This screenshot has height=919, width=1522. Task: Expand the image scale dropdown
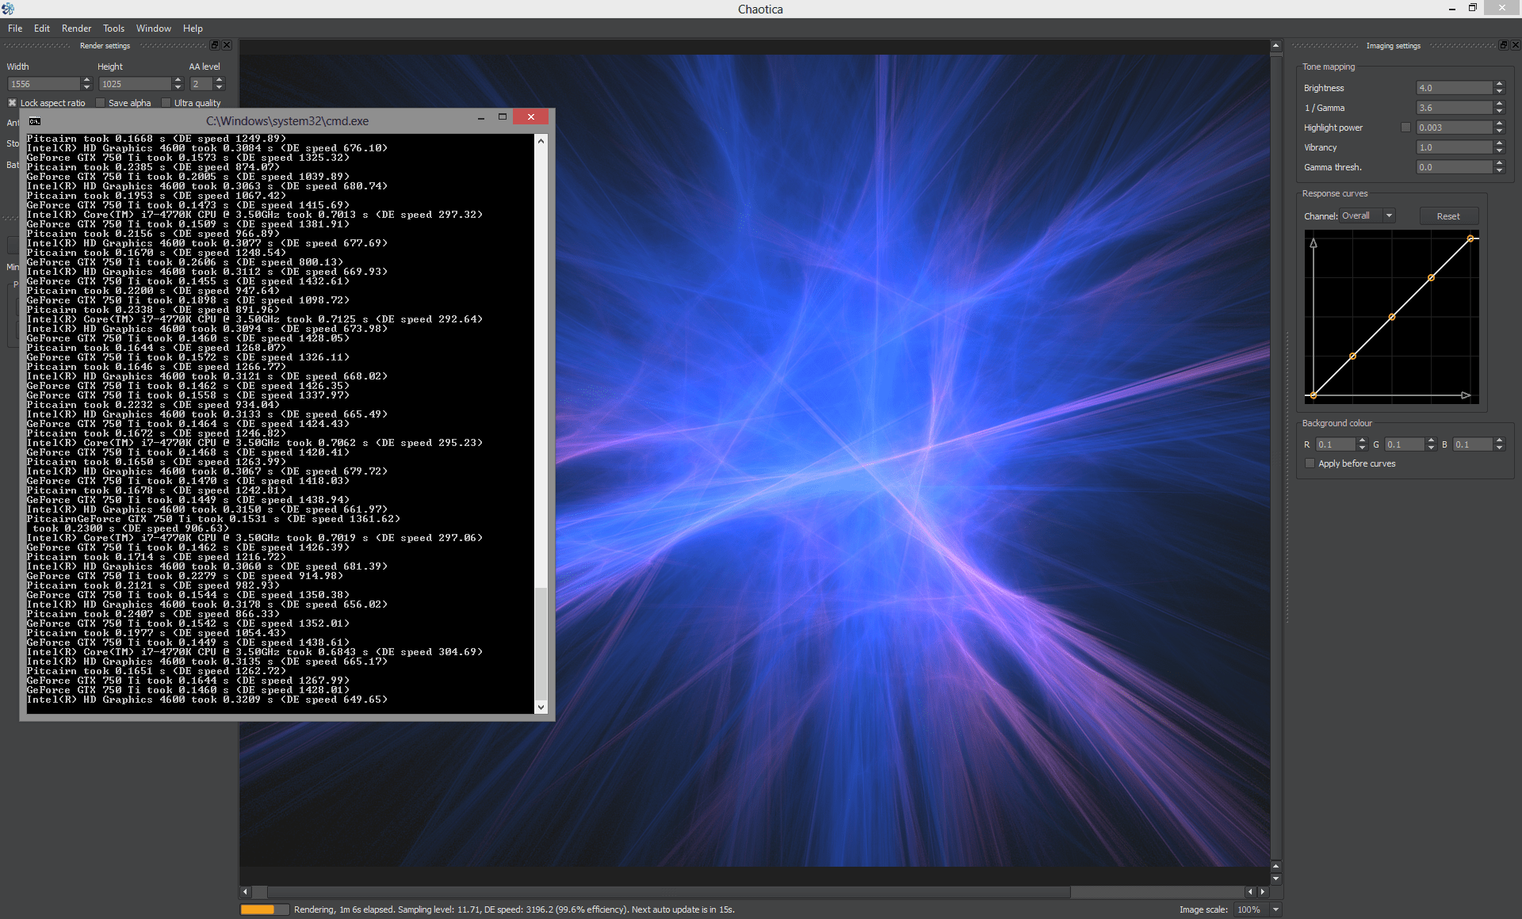1275,909
